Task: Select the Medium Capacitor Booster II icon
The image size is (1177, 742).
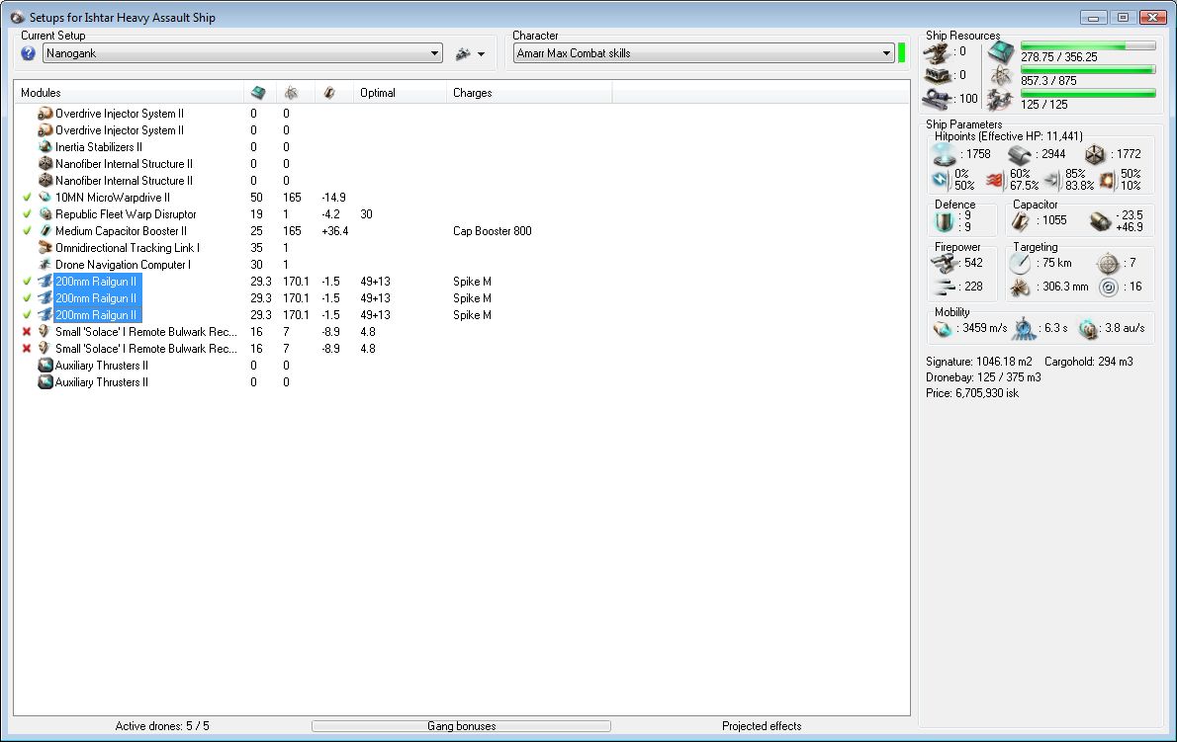Action: coord(45,231)
